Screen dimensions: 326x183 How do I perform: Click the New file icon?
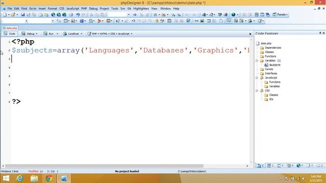[5, 15]
